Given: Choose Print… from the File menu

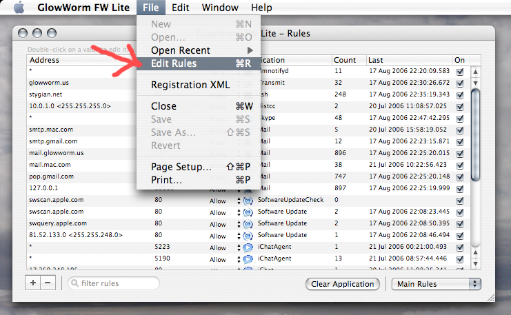Looking at the screenshot, I should click(x=199, y=180).
